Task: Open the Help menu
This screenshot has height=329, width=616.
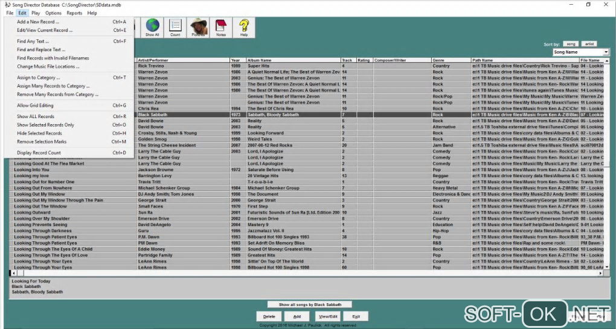Action: coord(92,13)
